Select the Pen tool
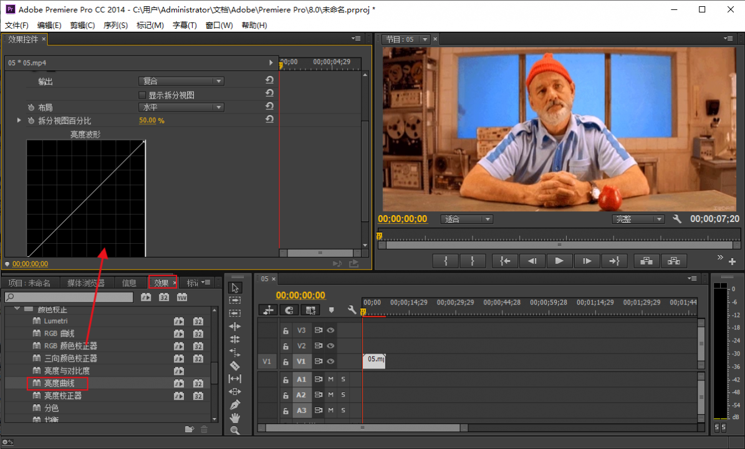 pos(235,405)
